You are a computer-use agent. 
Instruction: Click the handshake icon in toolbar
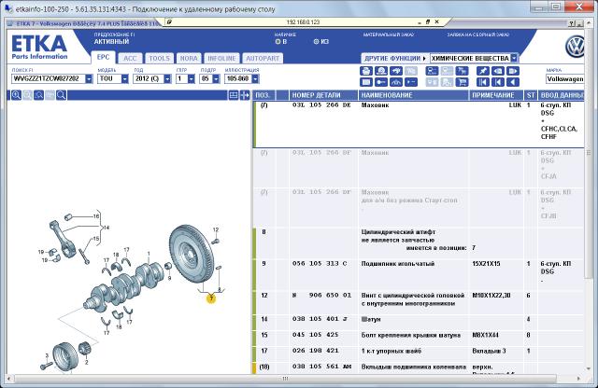tap(396, 71)
